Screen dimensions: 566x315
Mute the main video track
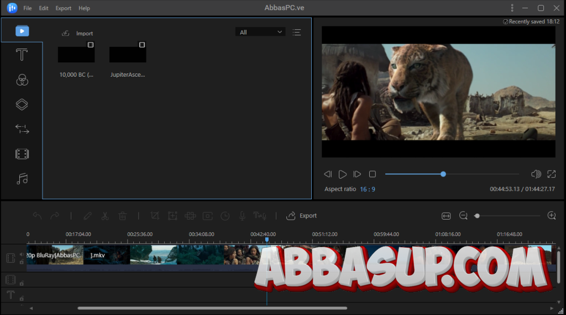22,255
